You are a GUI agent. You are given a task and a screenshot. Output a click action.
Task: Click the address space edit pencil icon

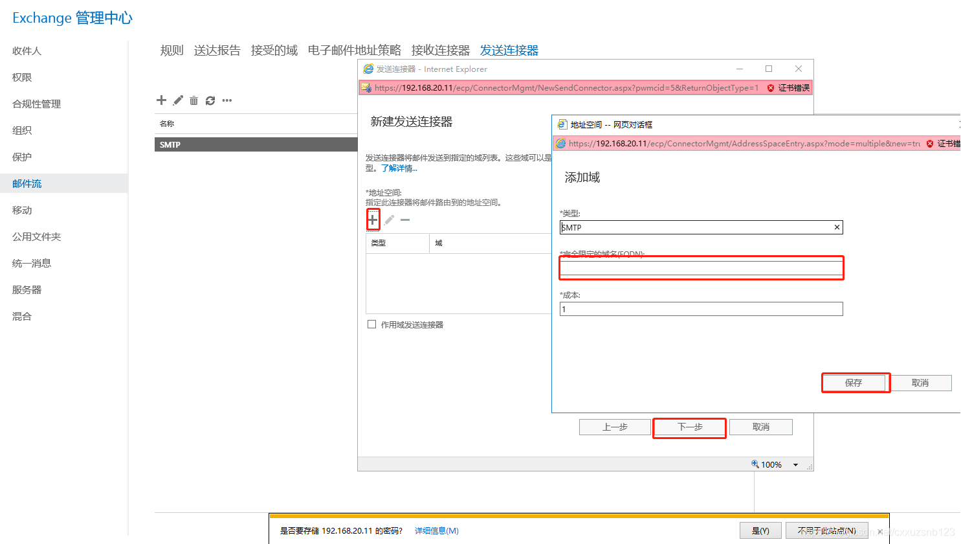tap(389, 220)
